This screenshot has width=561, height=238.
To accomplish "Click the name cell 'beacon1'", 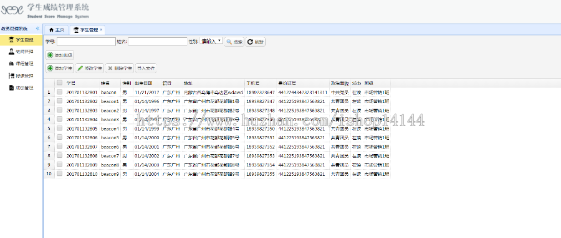I will [110, 101].
